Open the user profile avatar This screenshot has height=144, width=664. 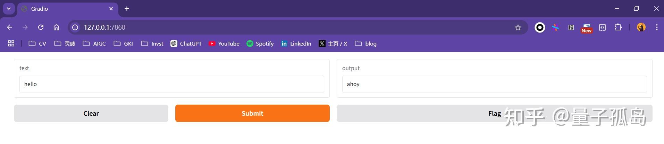641,27
